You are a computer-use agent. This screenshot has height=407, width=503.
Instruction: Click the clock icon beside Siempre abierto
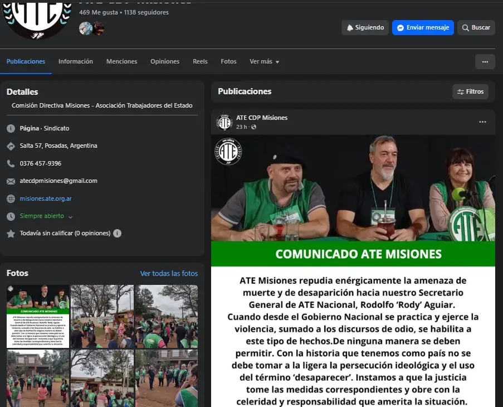point(11,216)
